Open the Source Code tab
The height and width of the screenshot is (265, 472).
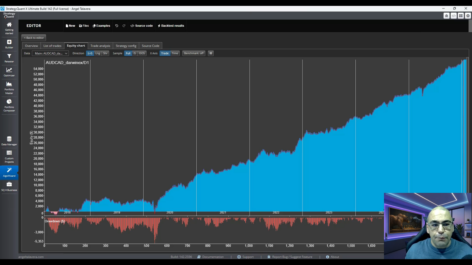pos(151,46)
